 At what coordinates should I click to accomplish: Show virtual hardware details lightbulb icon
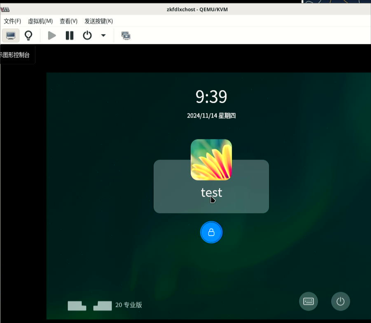point(29,35)
